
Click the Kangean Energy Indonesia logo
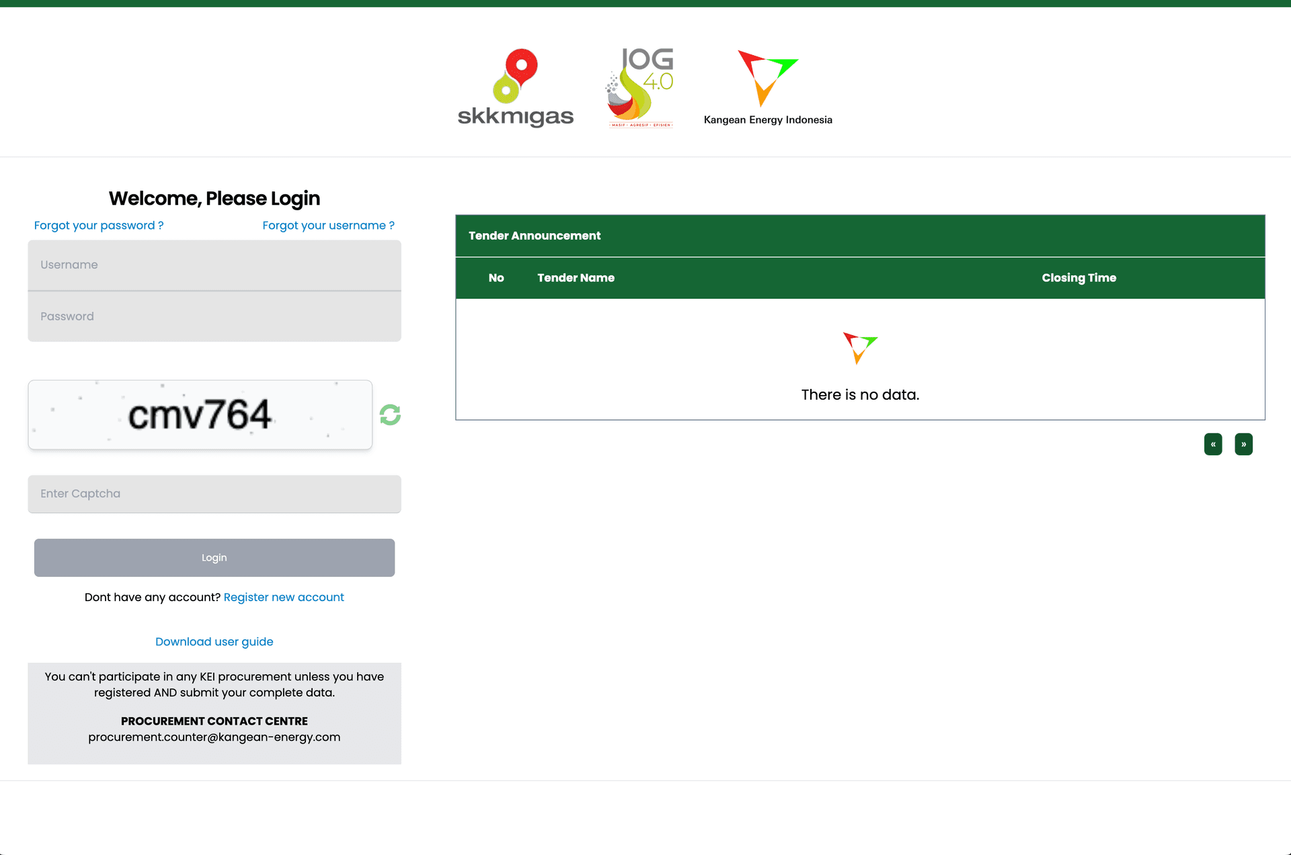[x=768, y=86]
